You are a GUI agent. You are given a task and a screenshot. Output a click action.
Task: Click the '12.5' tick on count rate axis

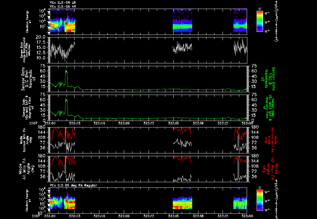[41, 53]
